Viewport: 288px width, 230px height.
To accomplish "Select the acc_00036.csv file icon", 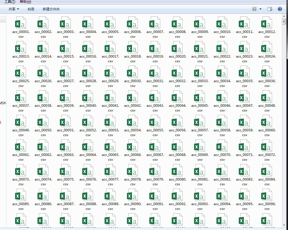I will (x=266, y=72).
